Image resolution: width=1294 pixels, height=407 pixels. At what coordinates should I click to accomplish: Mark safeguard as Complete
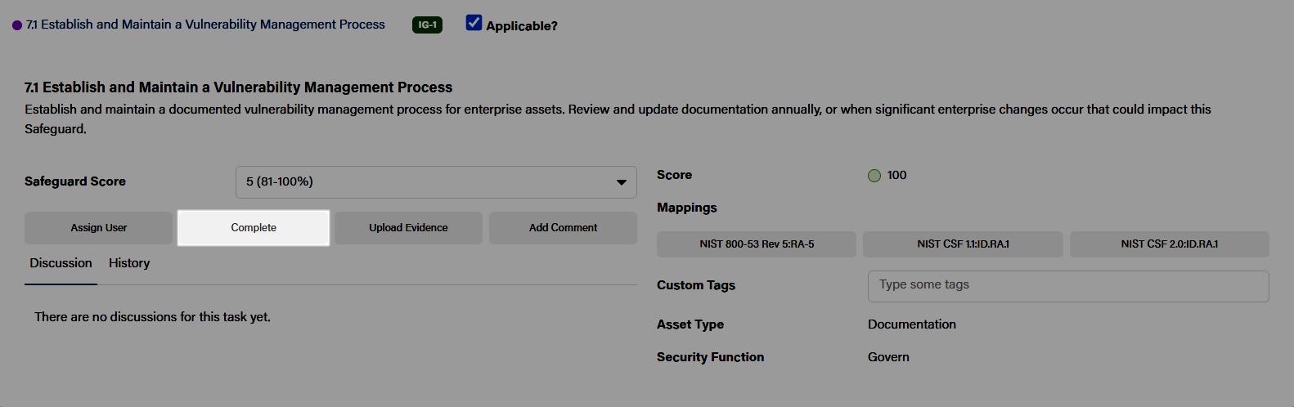(254, 228)
